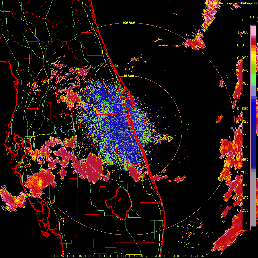The image size is (258, 258).
Task: Click the DCC product label
Action: 252,17
